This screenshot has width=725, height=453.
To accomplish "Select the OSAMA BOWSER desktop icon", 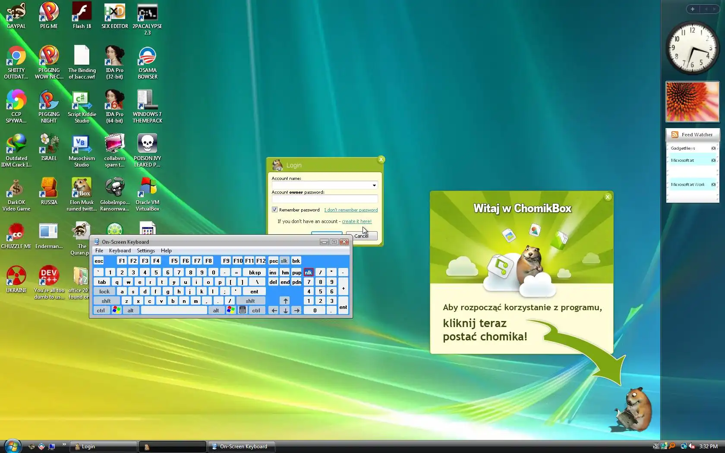I will tap(147, 63).
